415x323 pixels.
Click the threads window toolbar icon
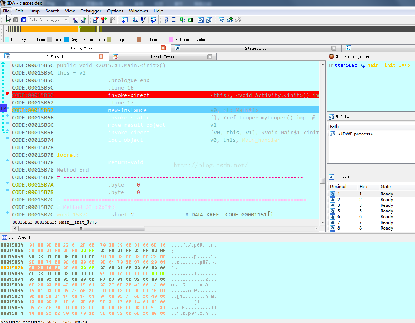click(x=201, y=20)
